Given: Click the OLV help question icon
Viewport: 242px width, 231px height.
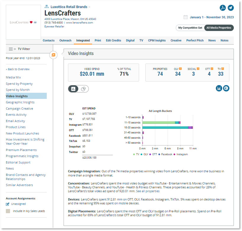Looking at the screenshot, I should click(x=180, y=69).
